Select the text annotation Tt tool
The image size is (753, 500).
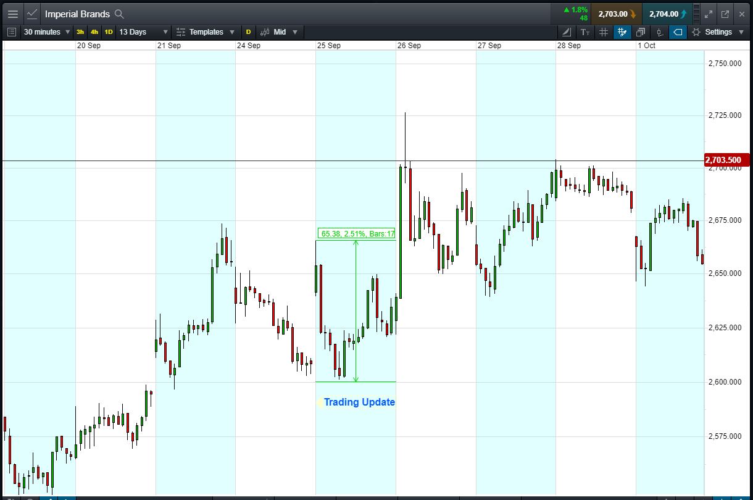tap(585, 32)
